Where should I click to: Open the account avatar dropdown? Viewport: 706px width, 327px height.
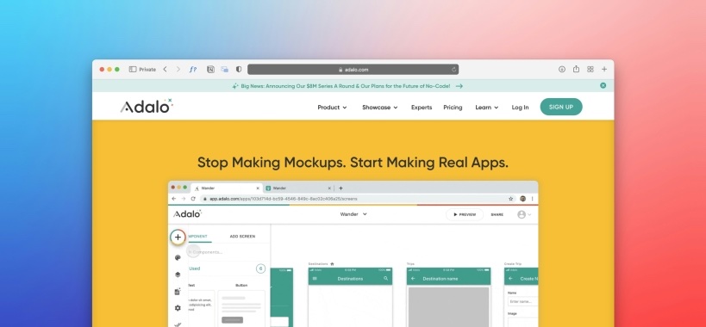(524, 215)
